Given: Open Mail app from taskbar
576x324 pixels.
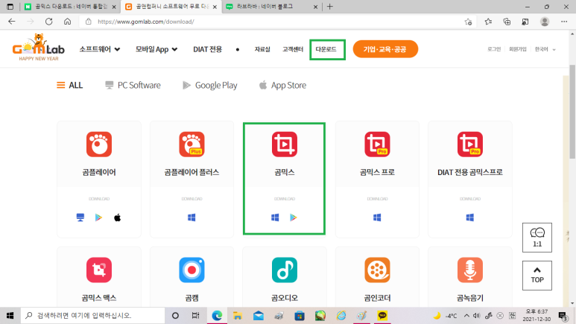Looking at the screenshot, I should [259, 316].
